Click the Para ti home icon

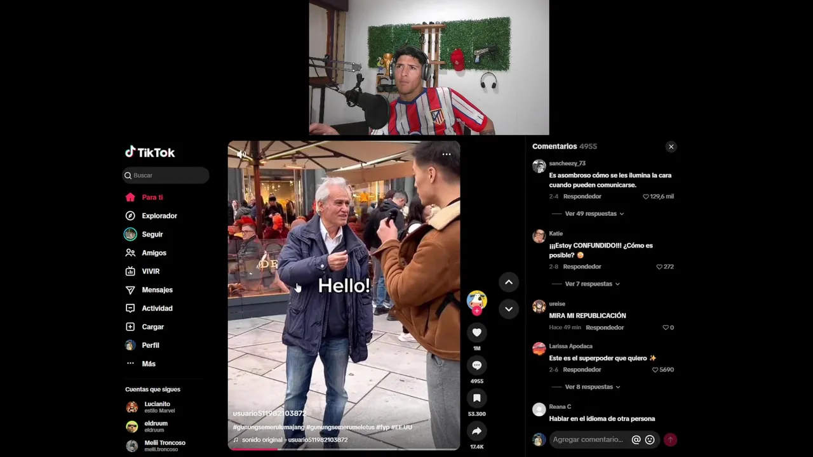tap(130, 197)
